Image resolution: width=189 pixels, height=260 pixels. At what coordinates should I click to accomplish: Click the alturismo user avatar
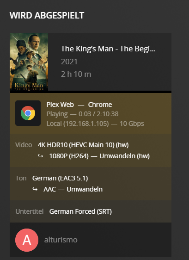coord(27,240)
